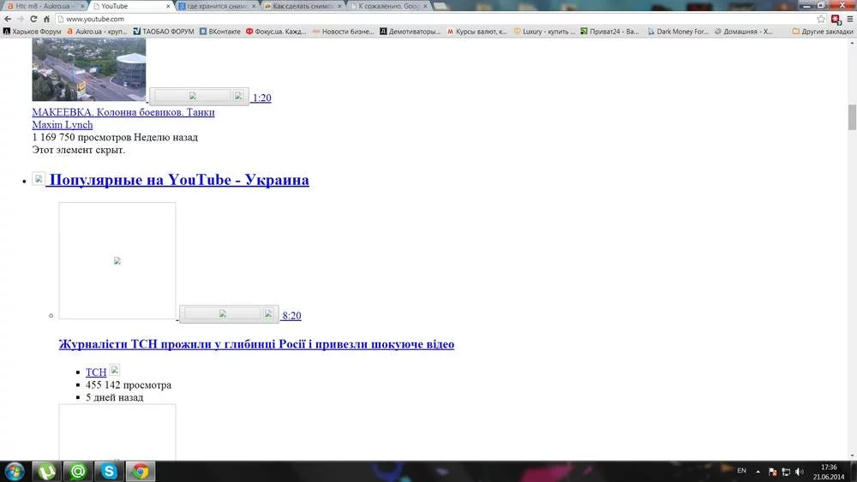The width and height of the screenshot is (857, 482).
Task: Open Skype from the taskbar
Action: tap(109, 471)
